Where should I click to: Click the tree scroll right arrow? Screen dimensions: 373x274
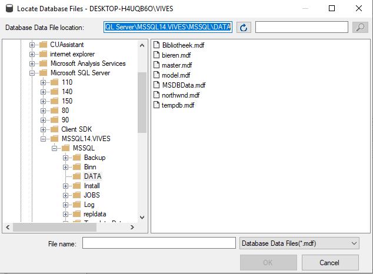coord(132,227)
